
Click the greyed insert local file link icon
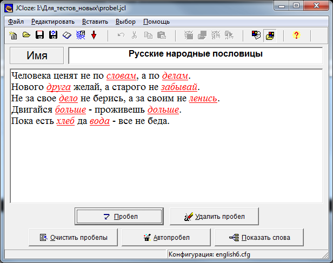point(229,35)
